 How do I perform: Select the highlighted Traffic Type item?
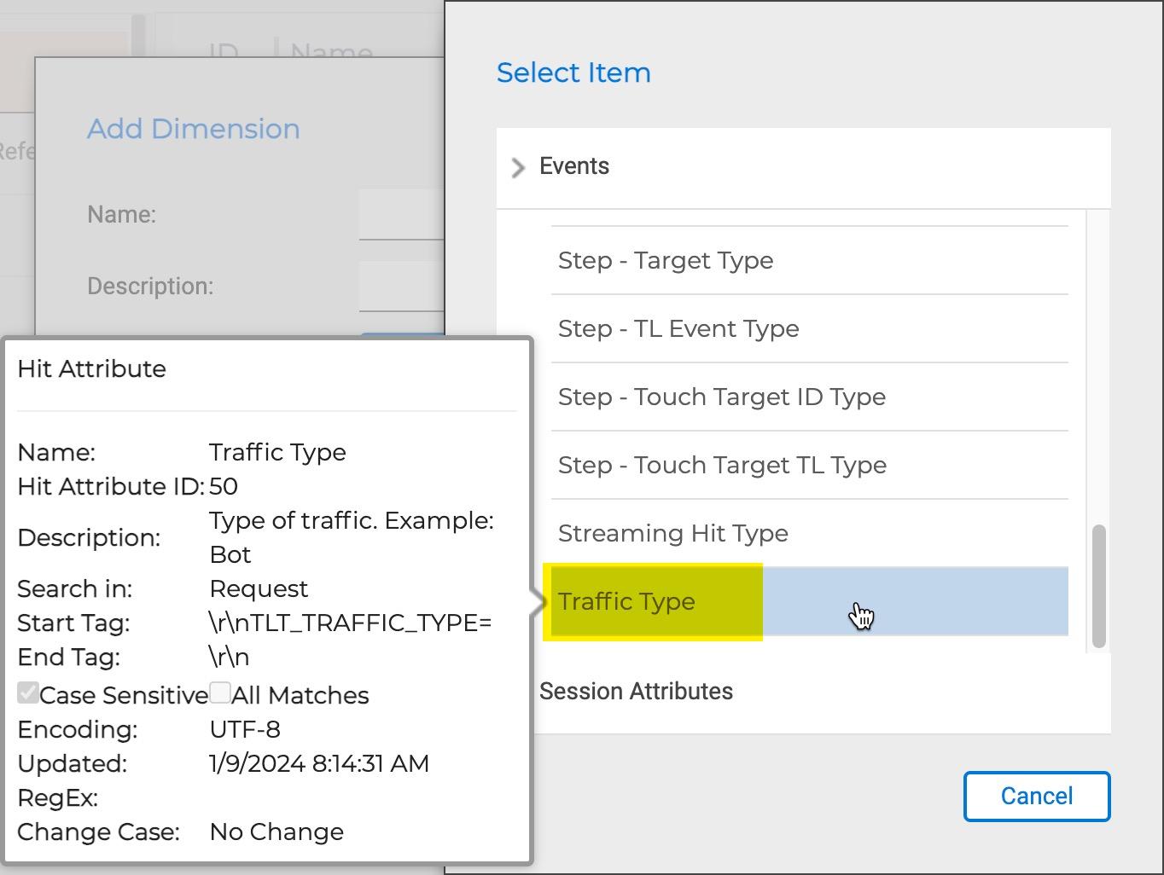(626, 601)
